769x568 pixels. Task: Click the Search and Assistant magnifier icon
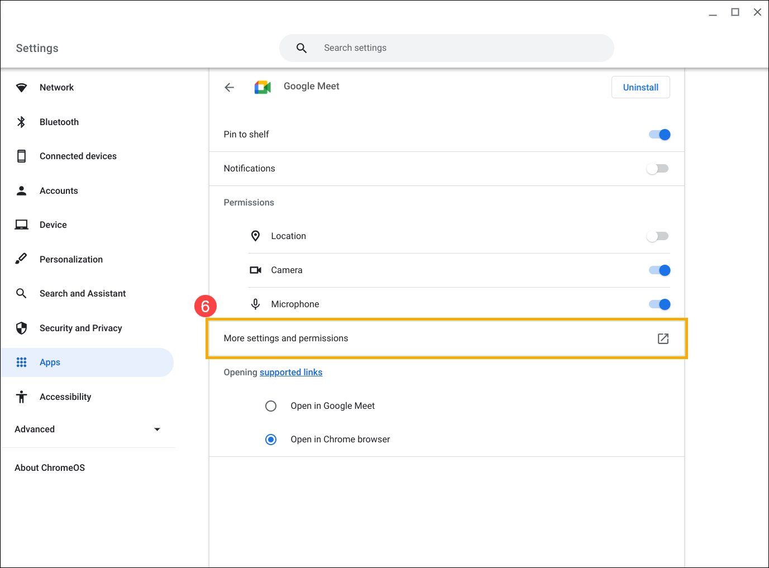[x=21, y=293]
